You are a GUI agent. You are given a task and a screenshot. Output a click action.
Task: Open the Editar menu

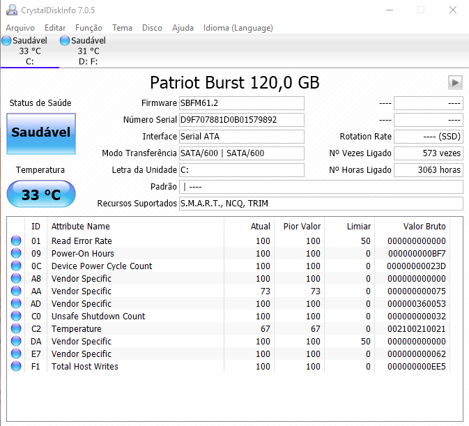55,28
